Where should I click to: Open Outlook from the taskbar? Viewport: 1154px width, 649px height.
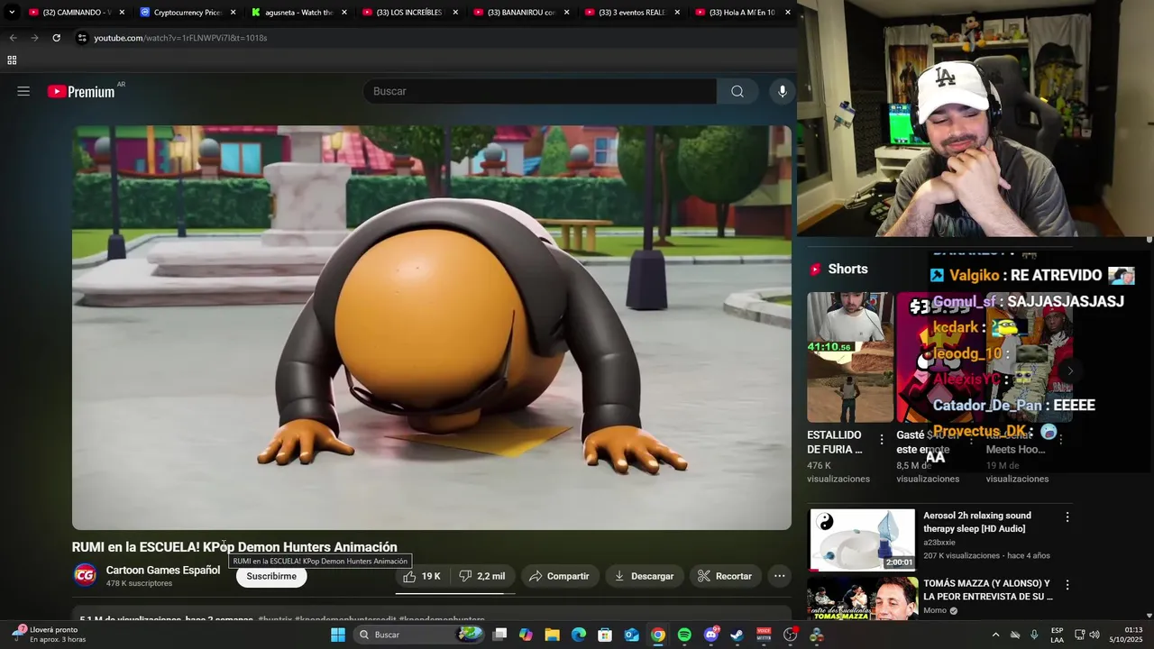coord(632,635)
